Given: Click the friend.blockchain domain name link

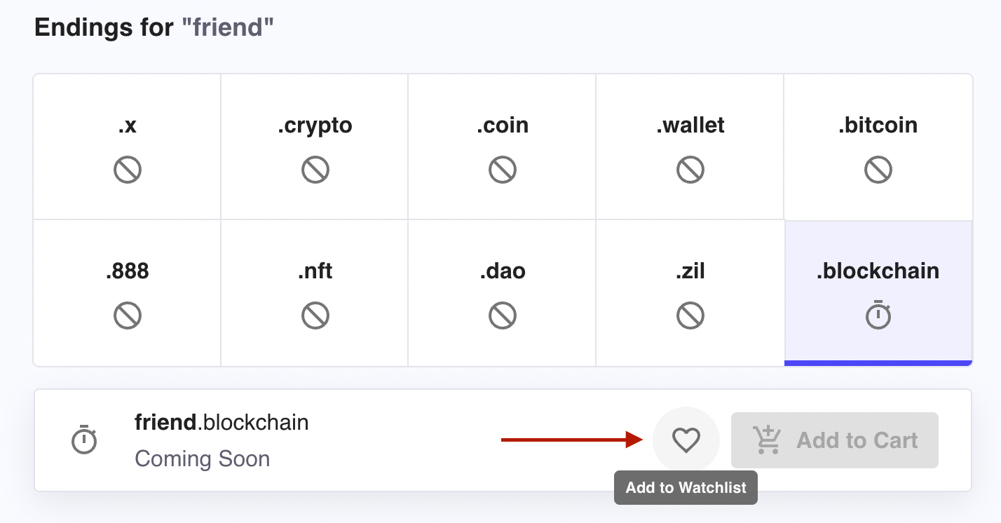Looking at the screenshot, I should pyautogui.click(x=222, y=422).
